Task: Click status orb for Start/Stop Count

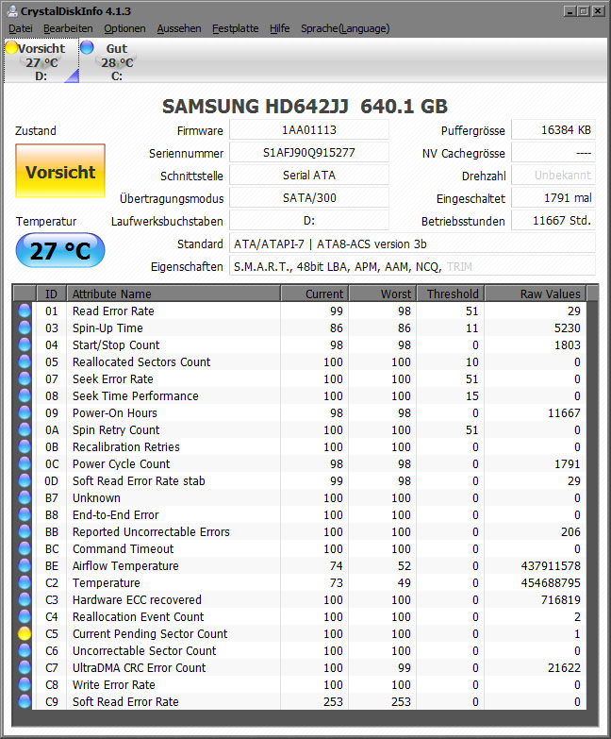Action: pyautogui.click(x=24, y=345)
